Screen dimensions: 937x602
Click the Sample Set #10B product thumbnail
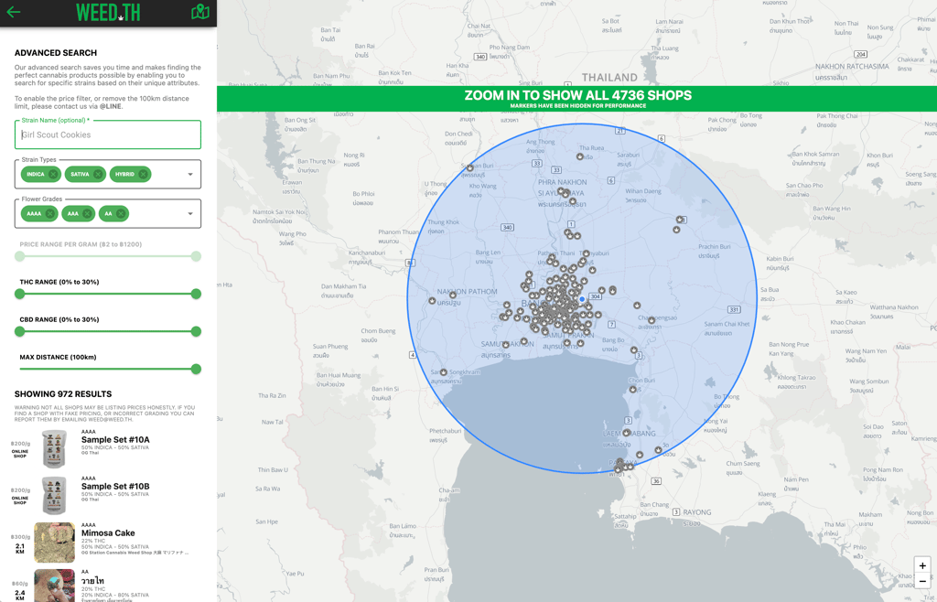coord(54,495)
